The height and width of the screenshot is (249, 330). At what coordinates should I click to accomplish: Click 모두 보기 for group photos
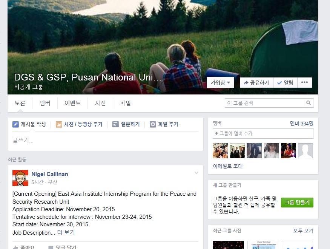[x=303, y=231]
